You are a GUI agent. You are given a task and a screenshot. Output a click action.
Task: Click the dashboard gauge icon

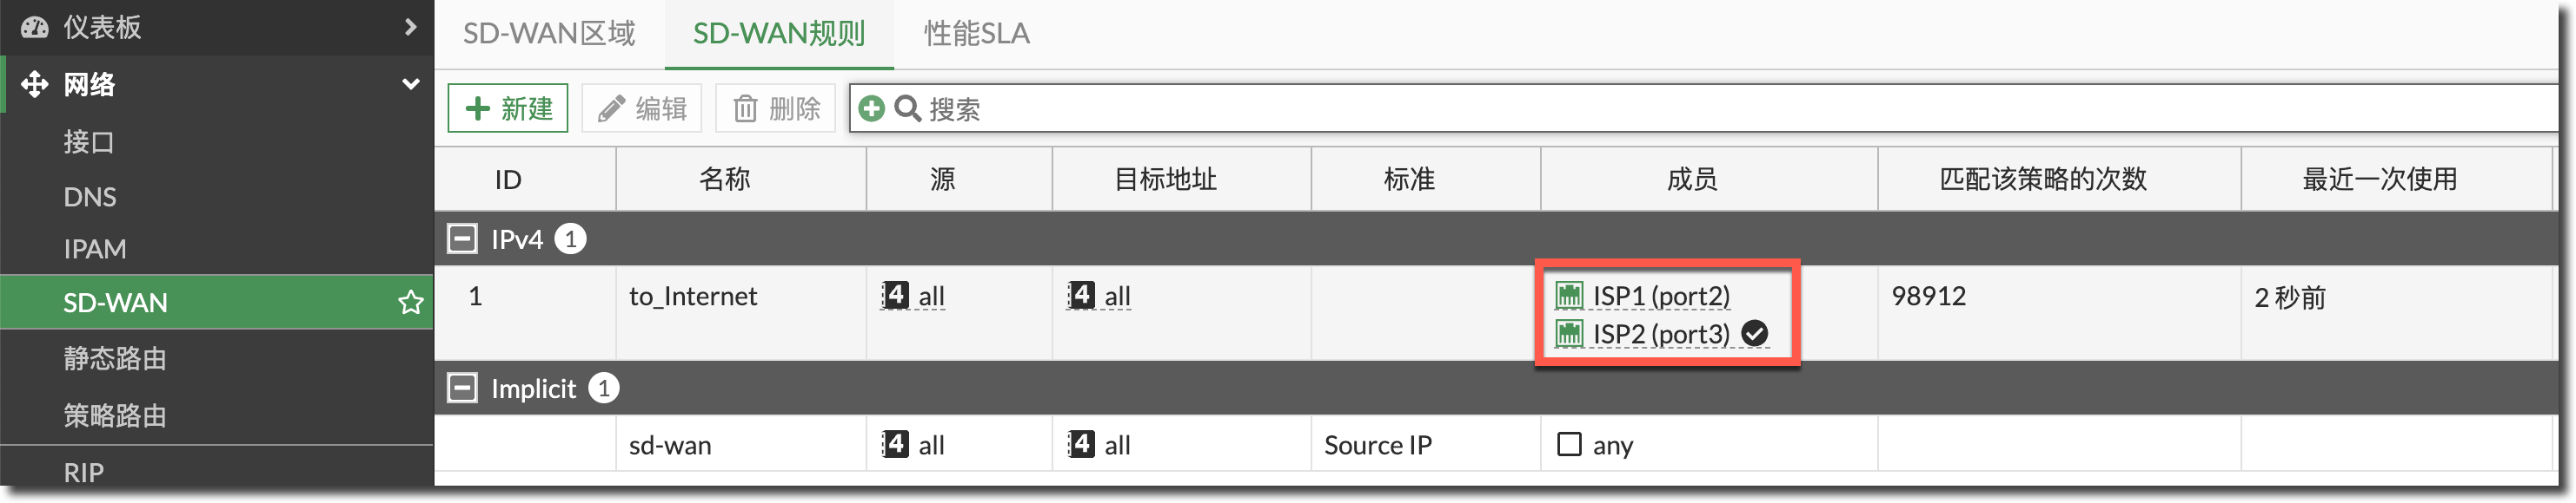tap(34, 27)
